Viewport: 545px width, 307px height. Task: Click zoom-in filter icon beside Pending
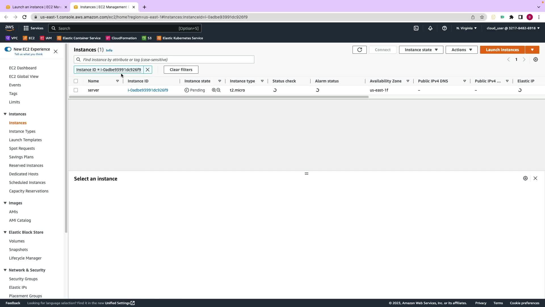click(214, 90)
